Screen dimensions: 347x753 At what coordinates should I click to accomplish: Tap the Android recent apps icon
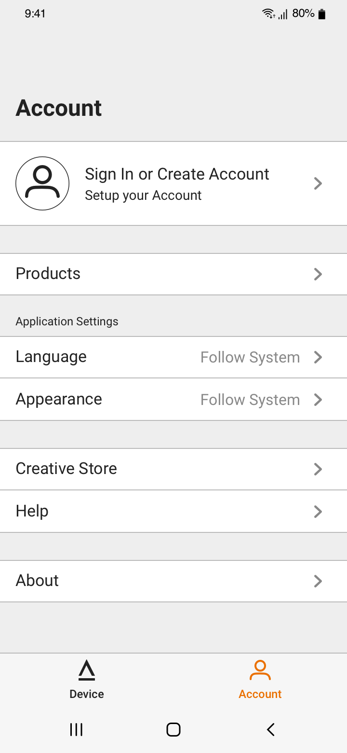pos(76,729)
